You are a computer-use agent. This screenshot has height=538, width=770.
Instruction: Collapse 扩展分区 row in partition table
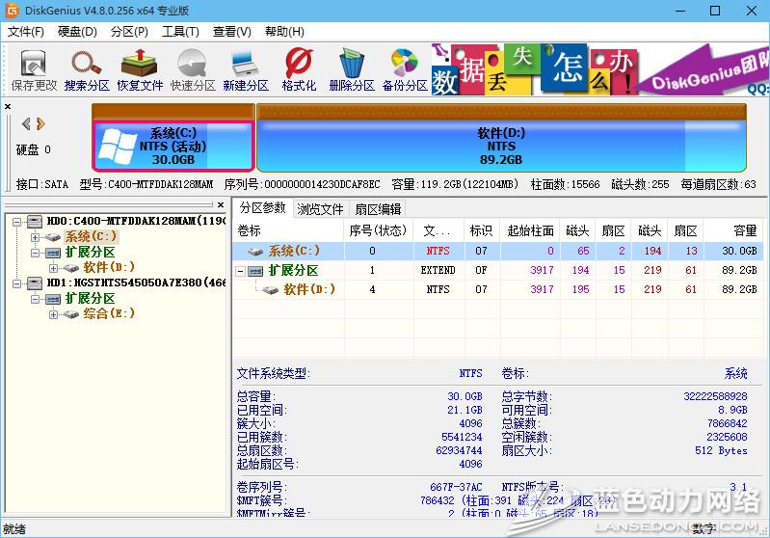pyautogui.click(x=241, y=271)
